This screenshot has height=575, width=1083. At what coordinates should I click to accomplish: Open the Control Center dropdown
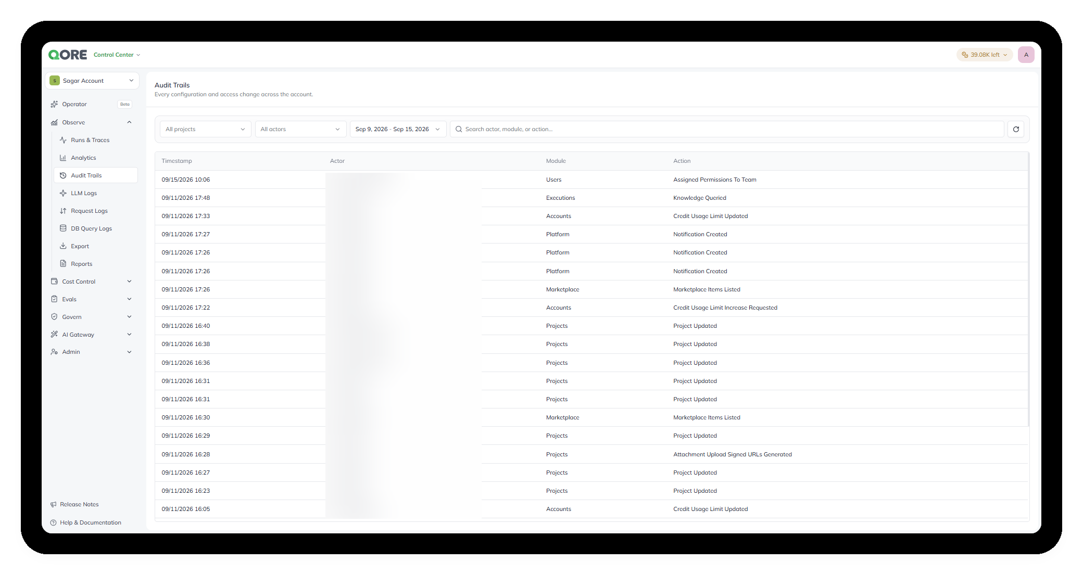[117, 55]
